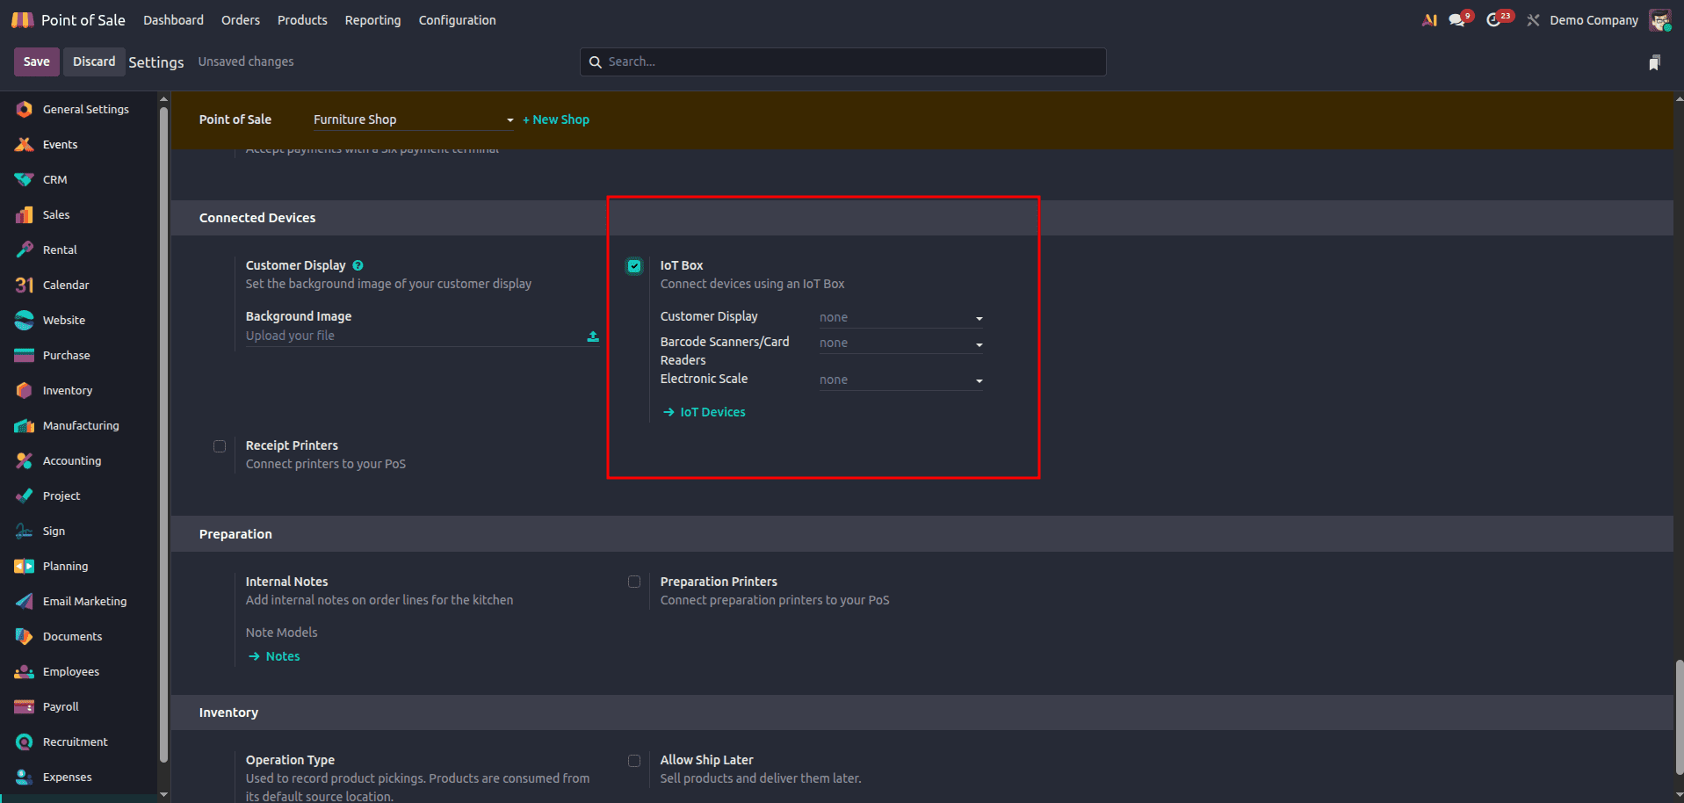Click into the Search settings field
Viewport: 1684px width, 803px height.
pyautogui.click(x=843, y=61)
